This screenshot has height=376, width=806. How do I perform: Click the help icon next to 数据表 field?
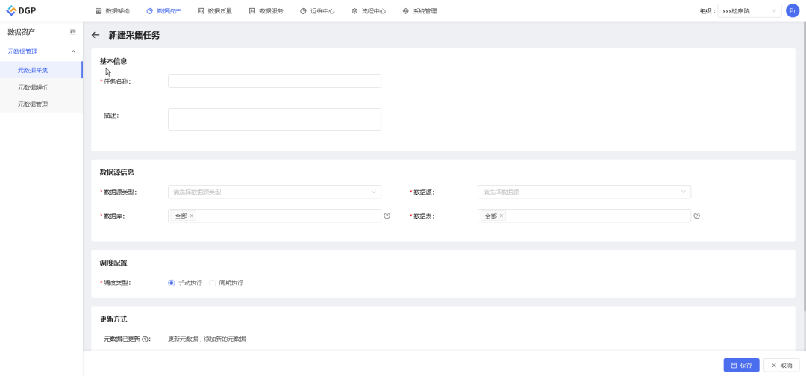(696, 216)
